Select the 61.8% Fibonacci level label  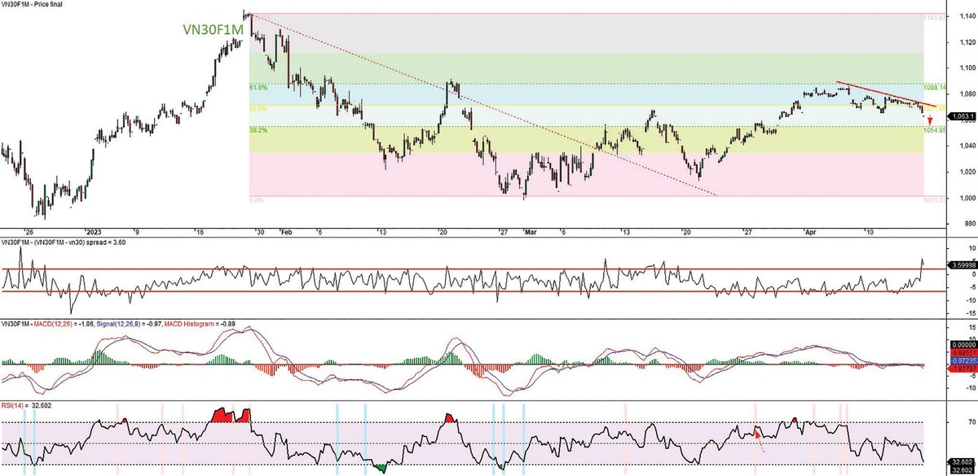tap(258, 85)
